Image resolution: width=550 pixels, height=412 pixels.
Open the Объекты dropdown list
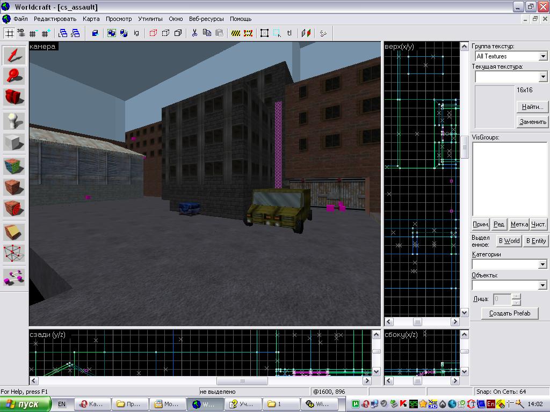(542, 285)
